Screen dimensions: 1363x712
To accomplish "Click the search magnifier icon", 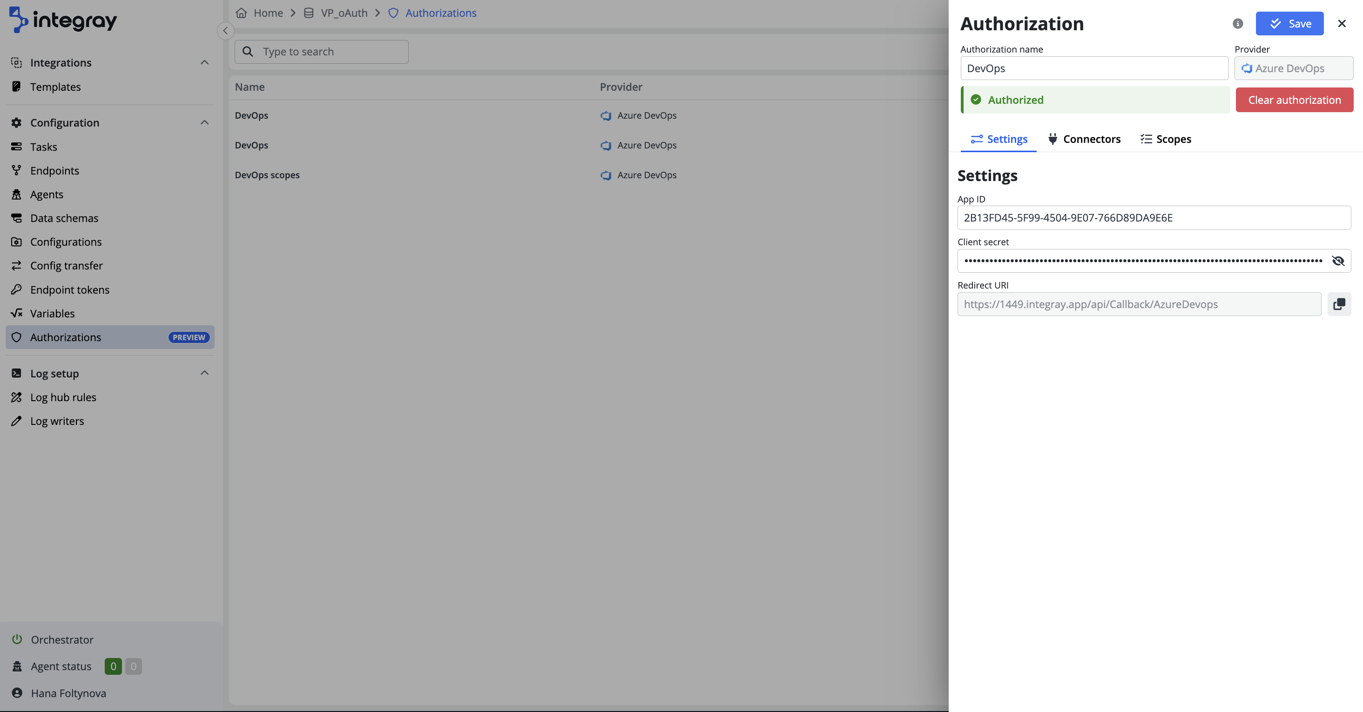I will point(248,51).
